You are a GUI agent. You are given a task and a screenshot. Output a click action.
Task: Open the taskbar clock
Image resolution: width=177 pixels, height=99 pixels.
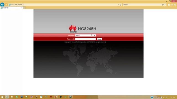click(172, 97)
